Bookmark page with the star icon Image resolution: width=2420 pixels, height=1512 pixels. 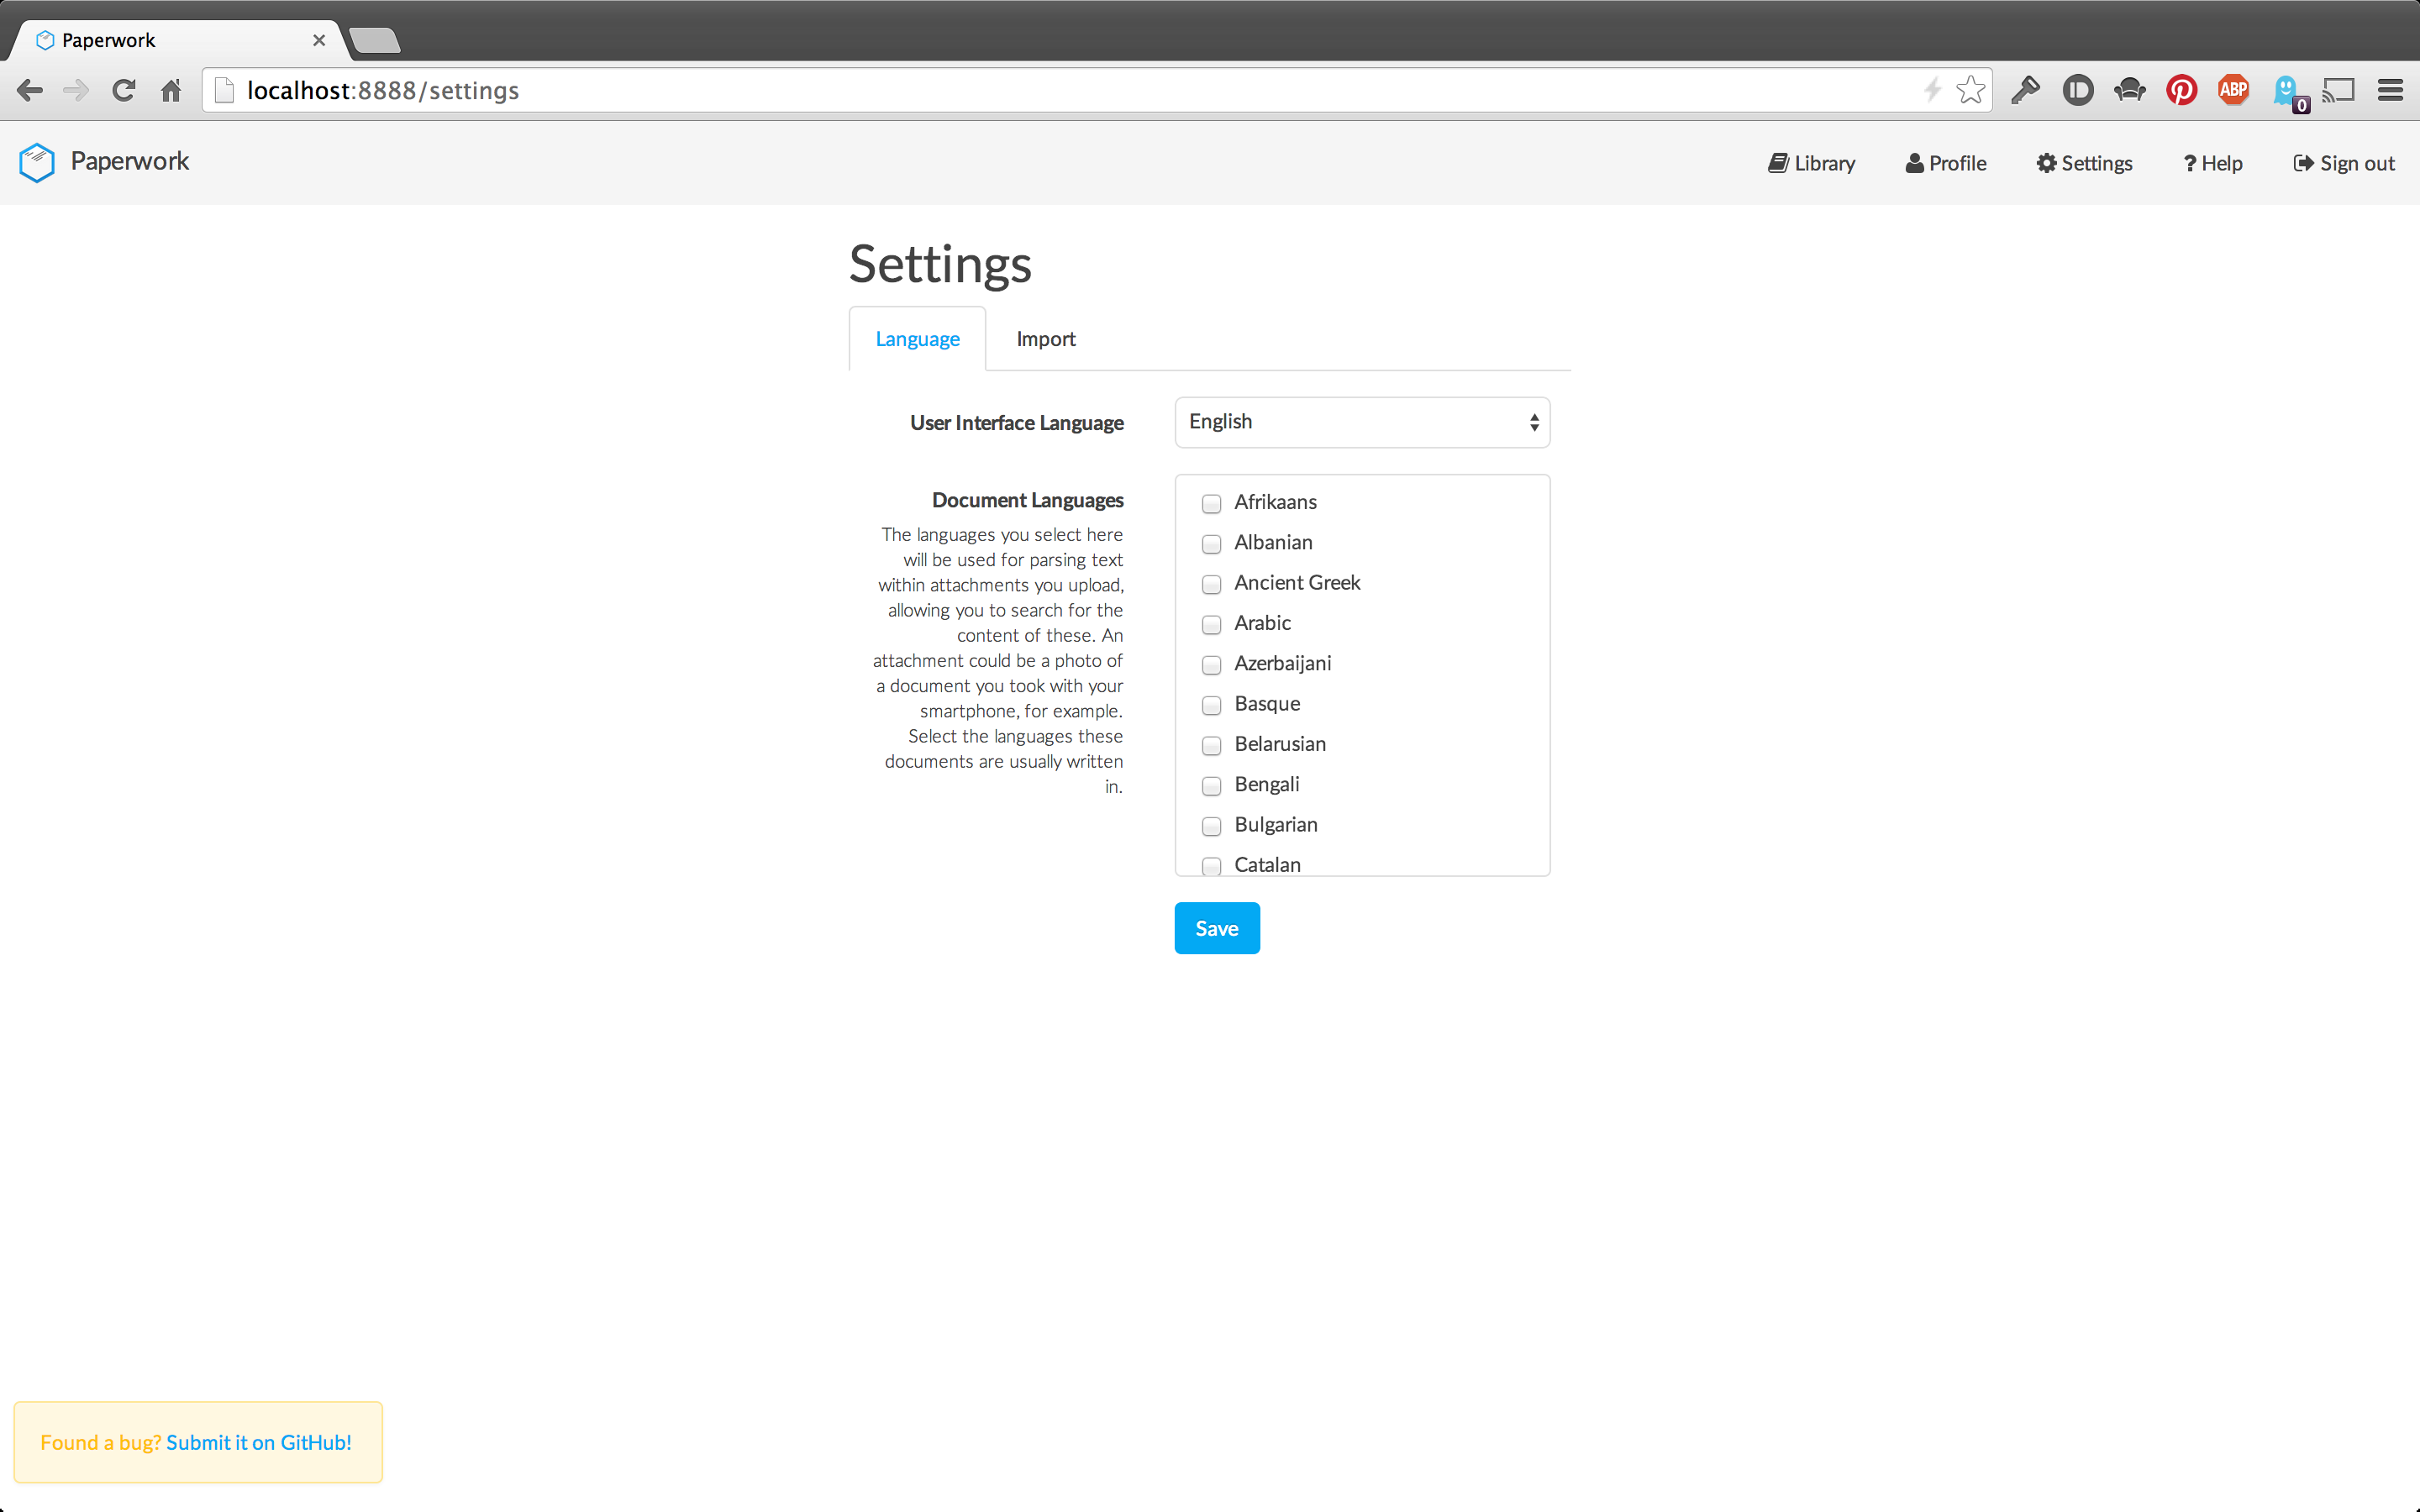(x=1970, y=91)
